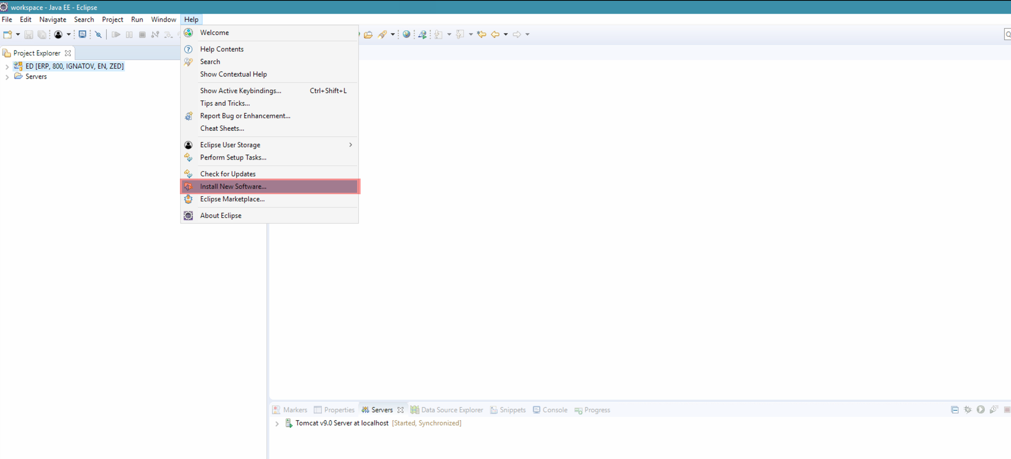1011x459 pixels.
Task: Click the Open Web Browser globe icon
Action: [x=406, y=34]
